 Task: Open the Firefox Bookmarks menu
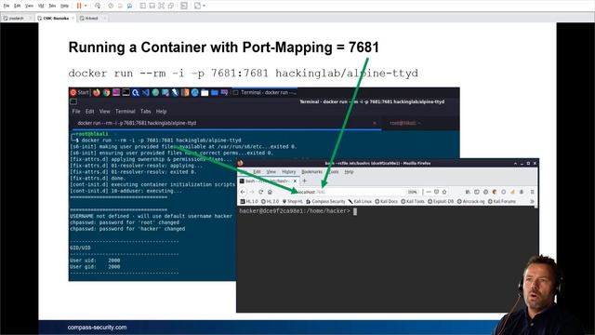click(x=311, y=171)
